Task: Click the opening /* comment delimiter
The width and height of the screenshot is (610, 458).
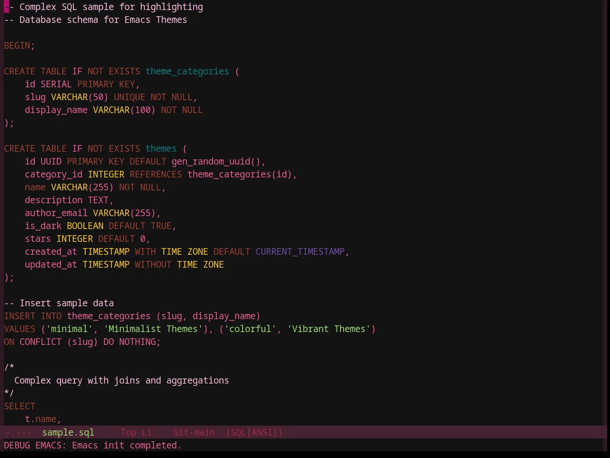Action: coord(9,367)
